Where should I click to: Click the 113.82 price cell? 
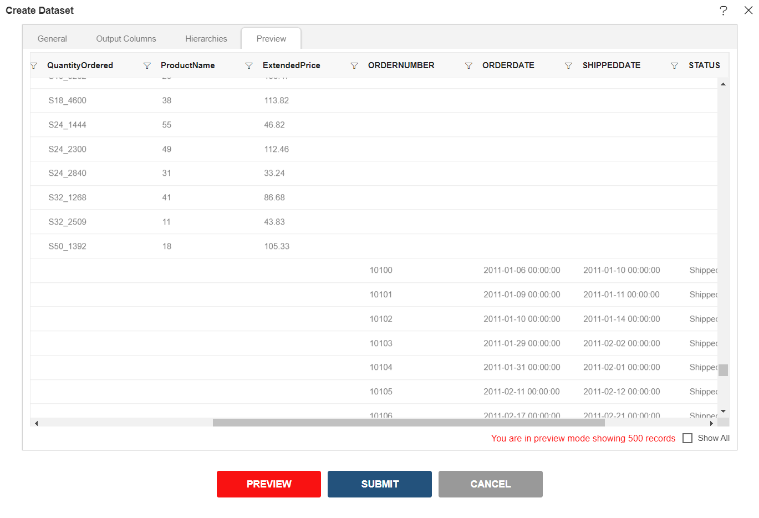tap(276, 100)
